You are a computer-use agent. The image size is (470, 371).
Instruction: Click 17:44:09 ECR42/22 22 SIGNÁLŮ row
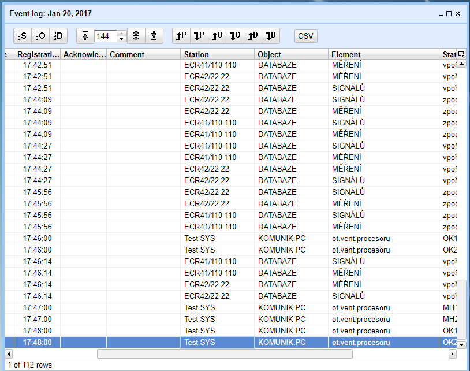[x=231, y=99]
